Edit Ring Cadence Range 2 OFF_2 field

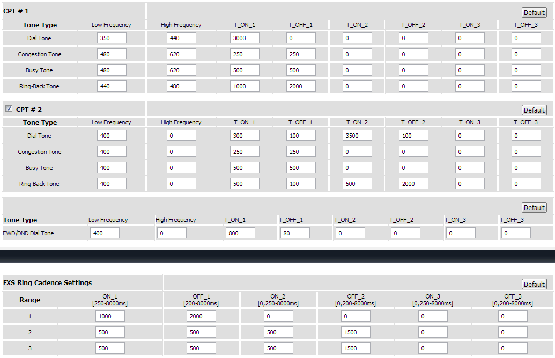coord(356,332)
